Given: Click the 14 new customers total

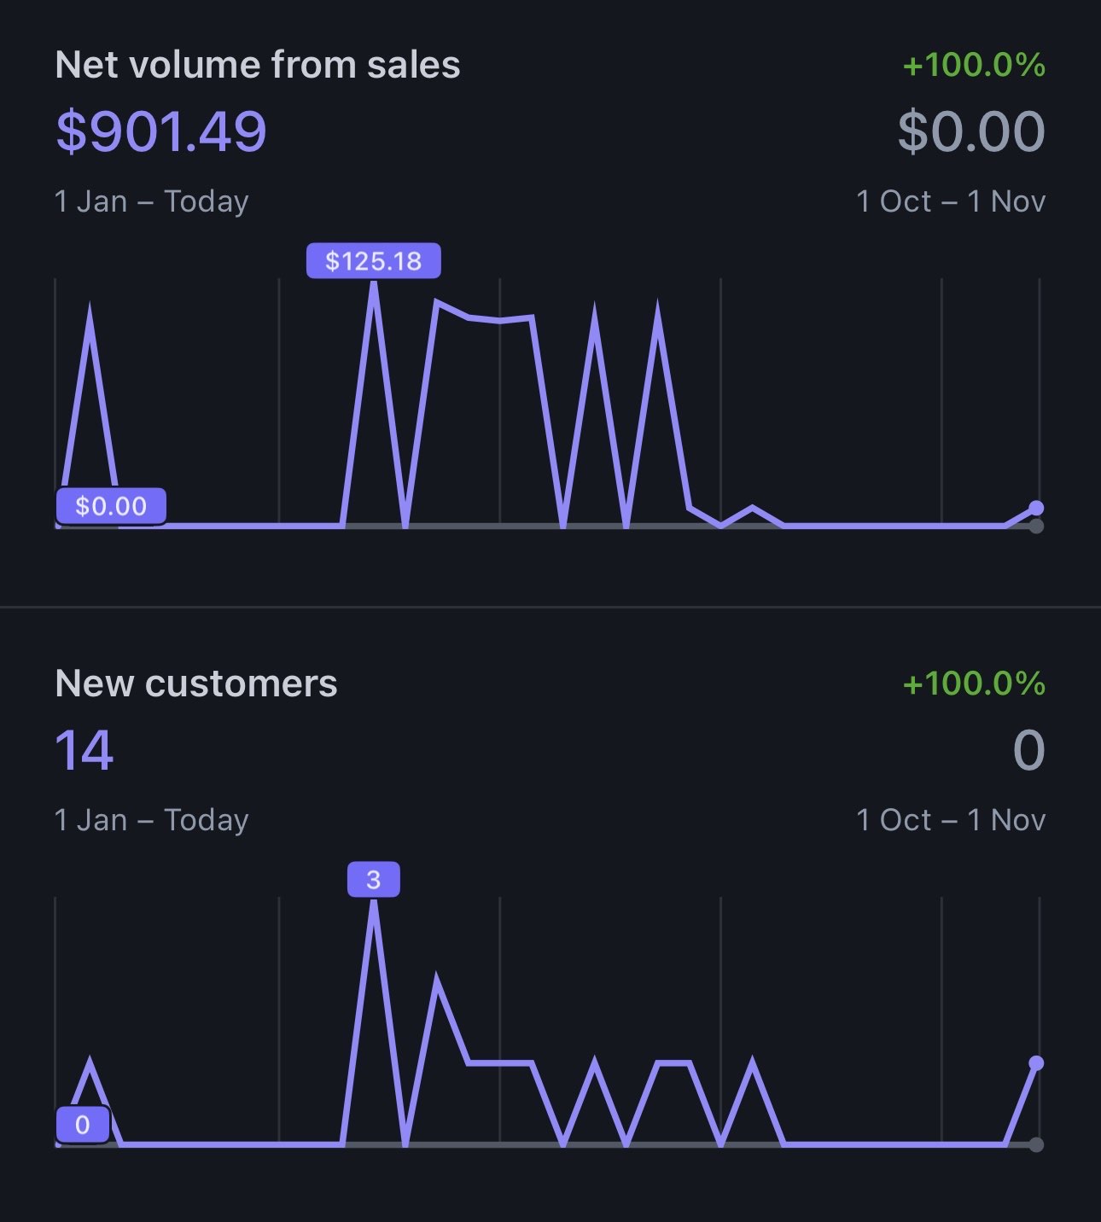Looking at the screenshot, I should [84, 751].
